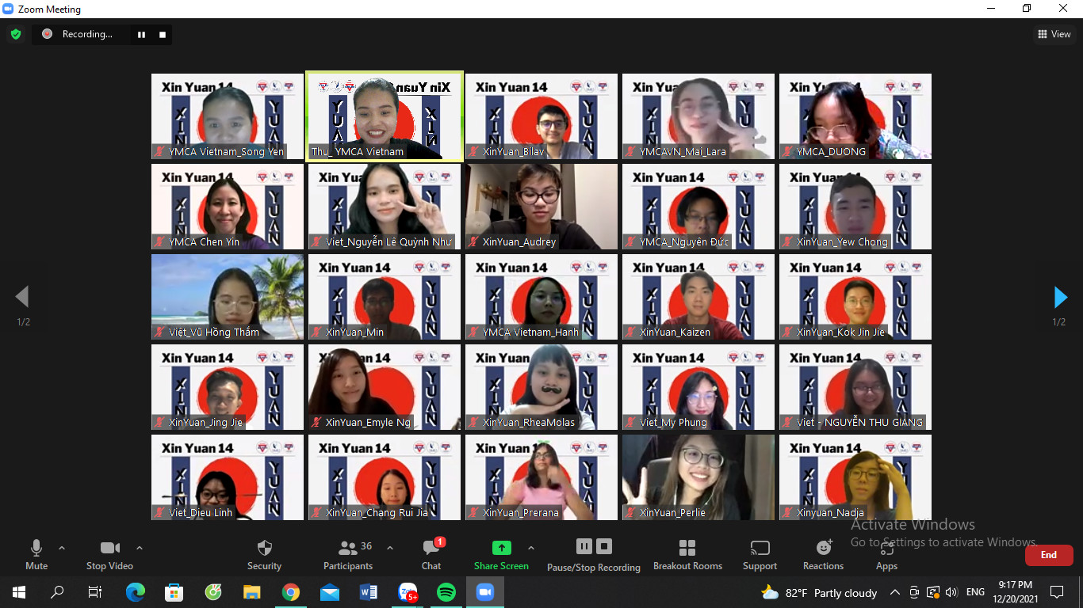Stop recording from the bottom toolbar
Screen dimensions: 1083x608
click(x=604, y=546)
